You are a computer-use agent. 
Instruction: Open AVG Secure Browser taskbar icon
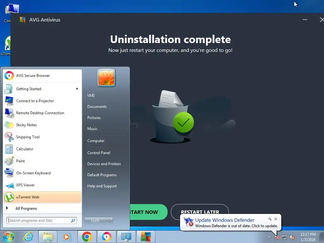[106, 237]
